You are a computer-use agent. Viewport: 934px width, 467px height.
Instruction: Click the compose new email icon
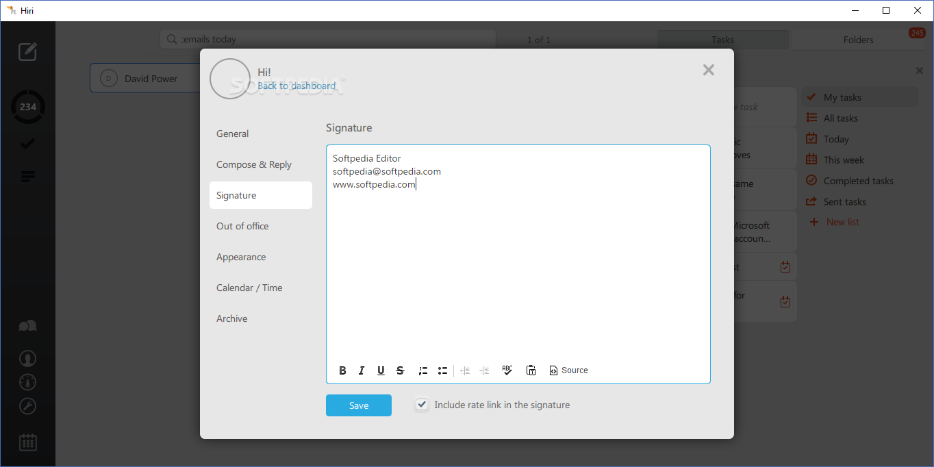click(27, 51)
